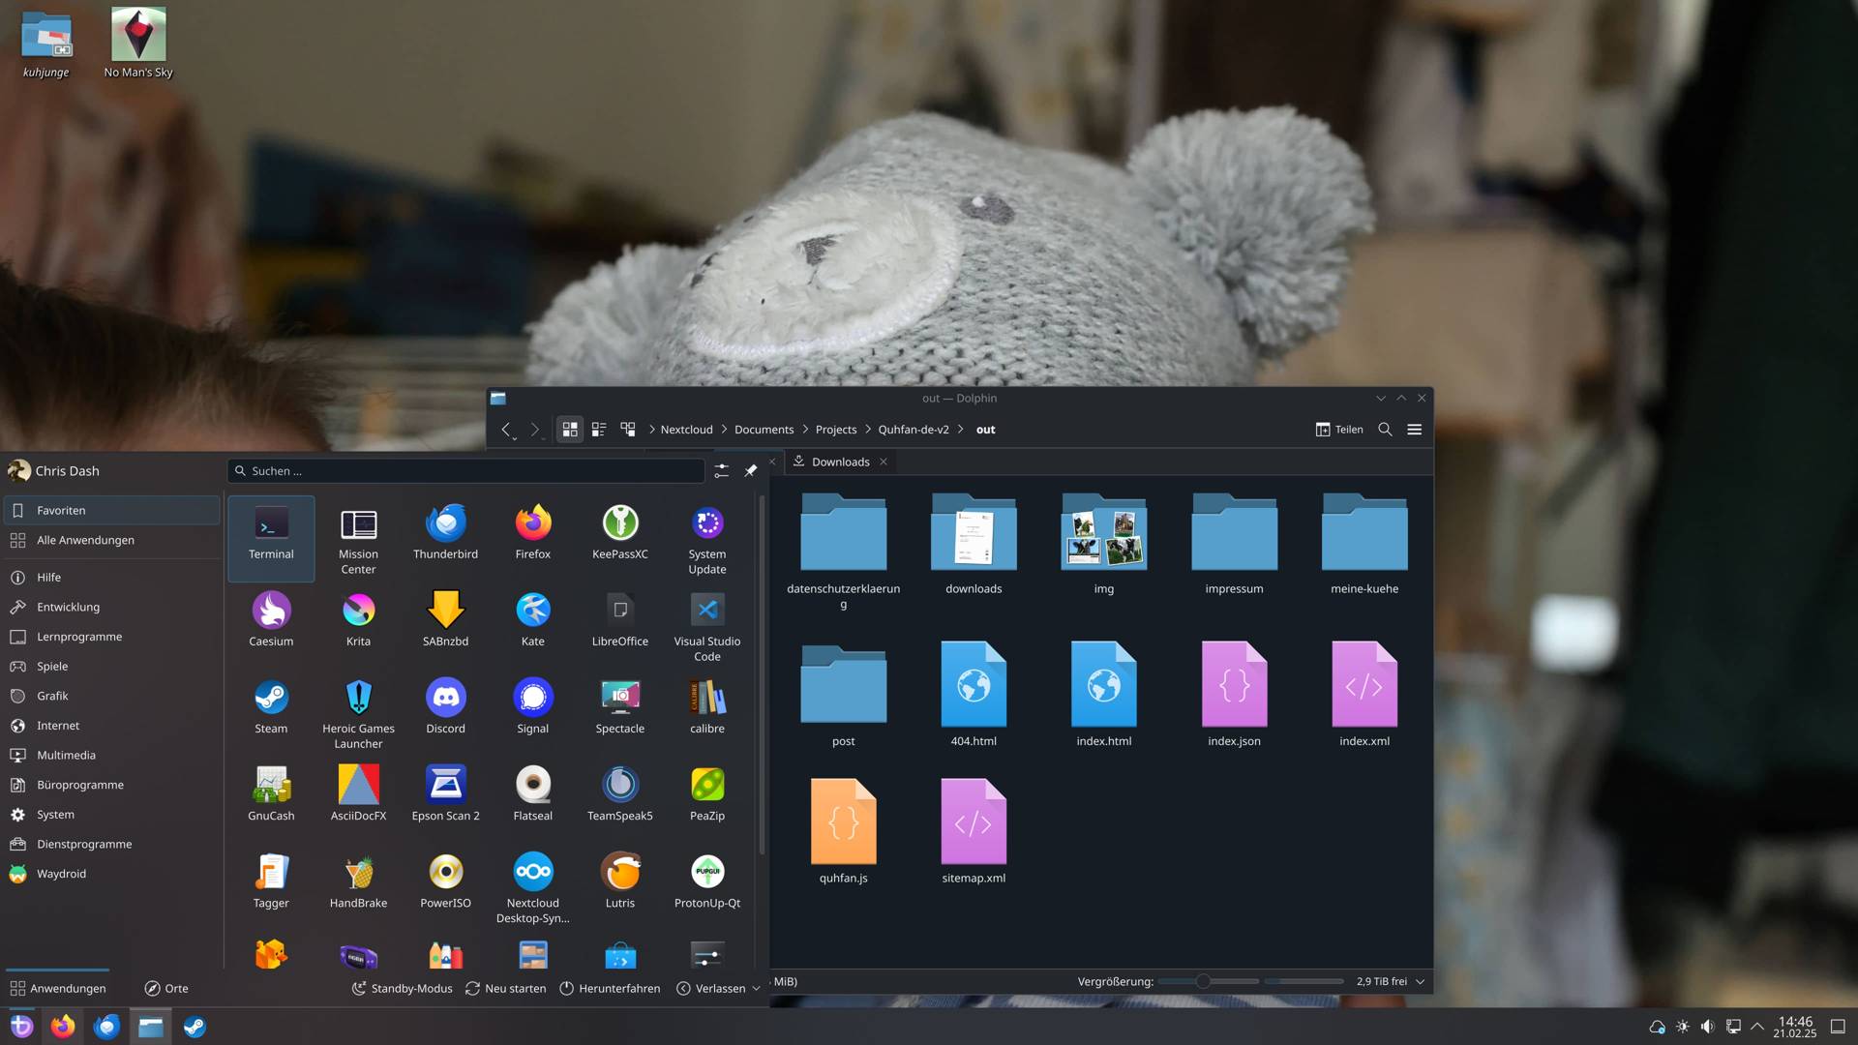
Task: Open Mission Center app
Action: pos(358,538)
